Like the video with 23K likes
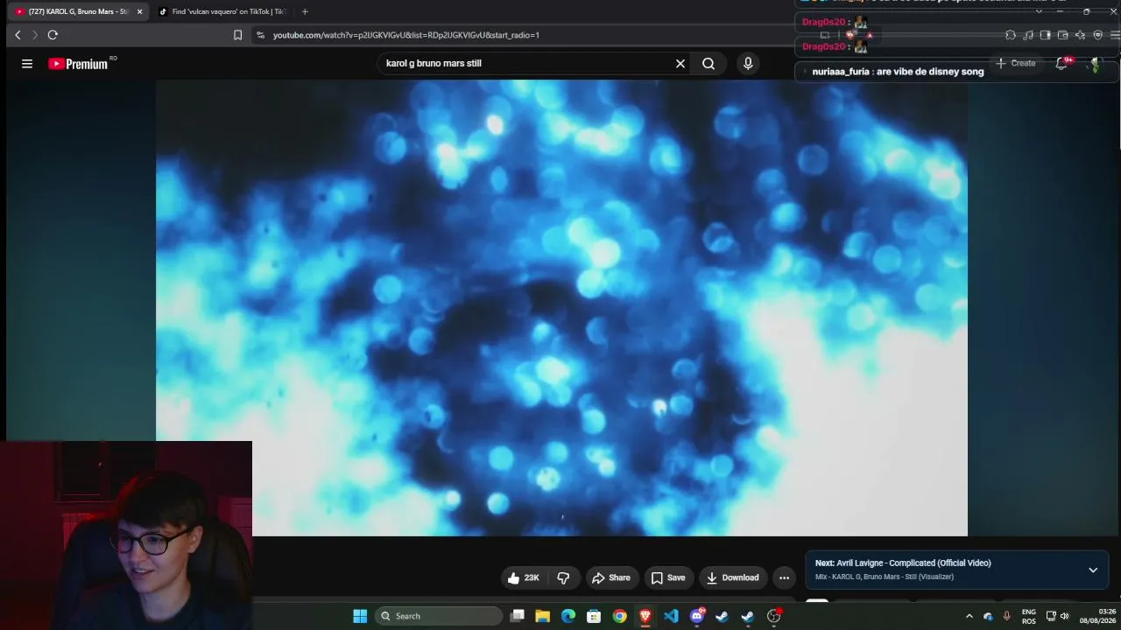1121x630 pixels. click(524, 577)
